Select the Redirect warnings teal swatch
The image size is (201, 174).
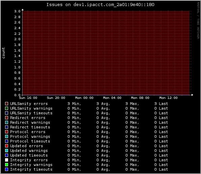pos(6,122)
